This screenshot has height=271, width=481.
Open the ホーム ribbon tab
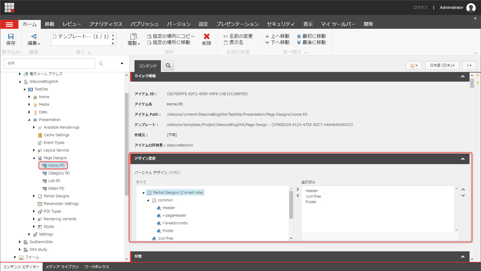[30, 24]
